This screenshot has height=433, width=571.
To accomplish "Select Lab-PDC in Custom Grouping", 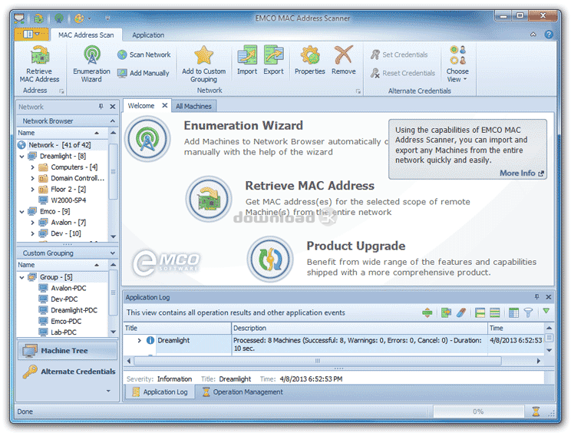I will click(x=64, y=332).
